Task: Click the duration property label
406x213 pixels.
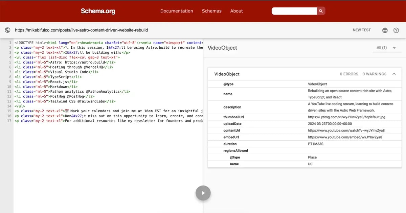Action: click(230, 144)
